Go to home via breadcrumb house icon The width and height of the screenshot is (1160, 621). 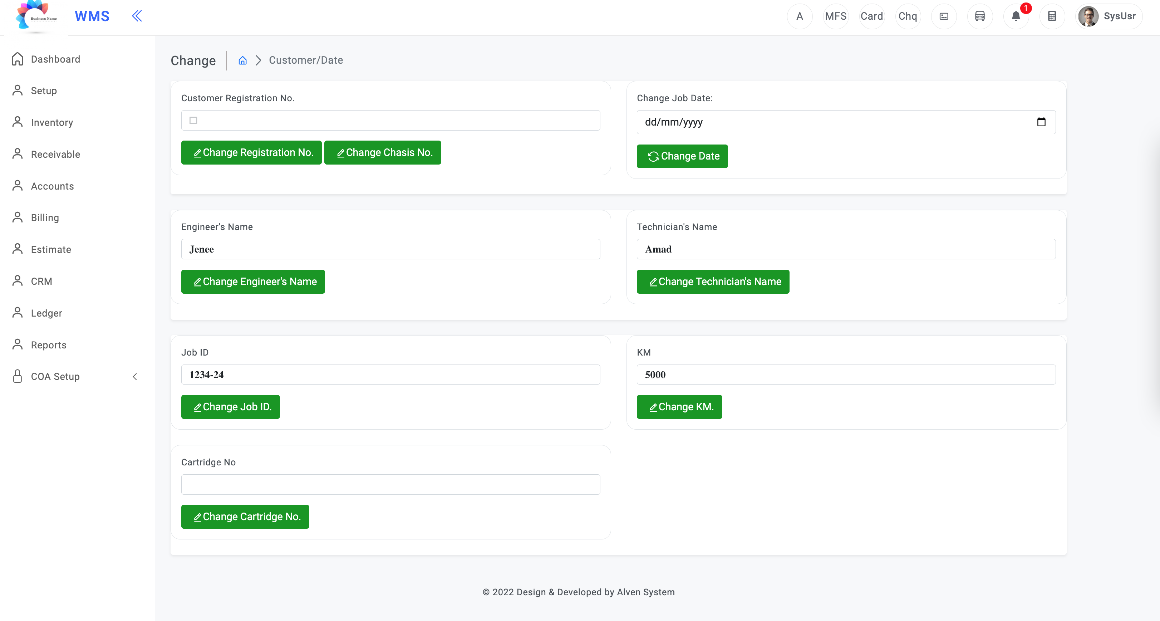tap(242, 60)
